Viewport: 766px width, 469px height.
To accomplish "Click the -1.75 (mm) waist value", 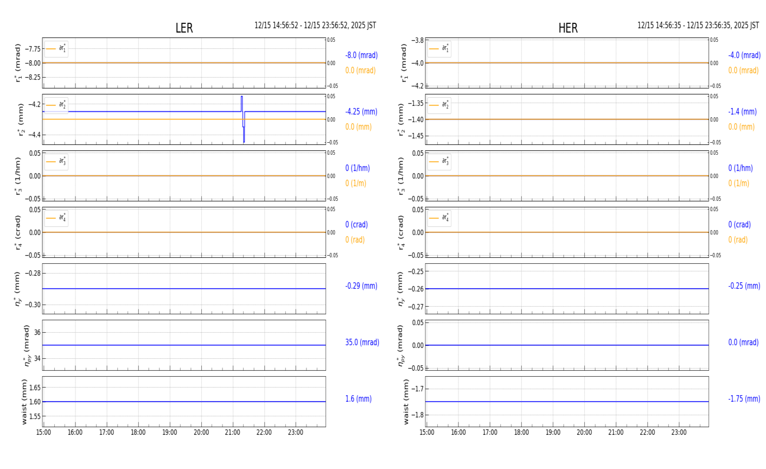I will click(744, 399).
